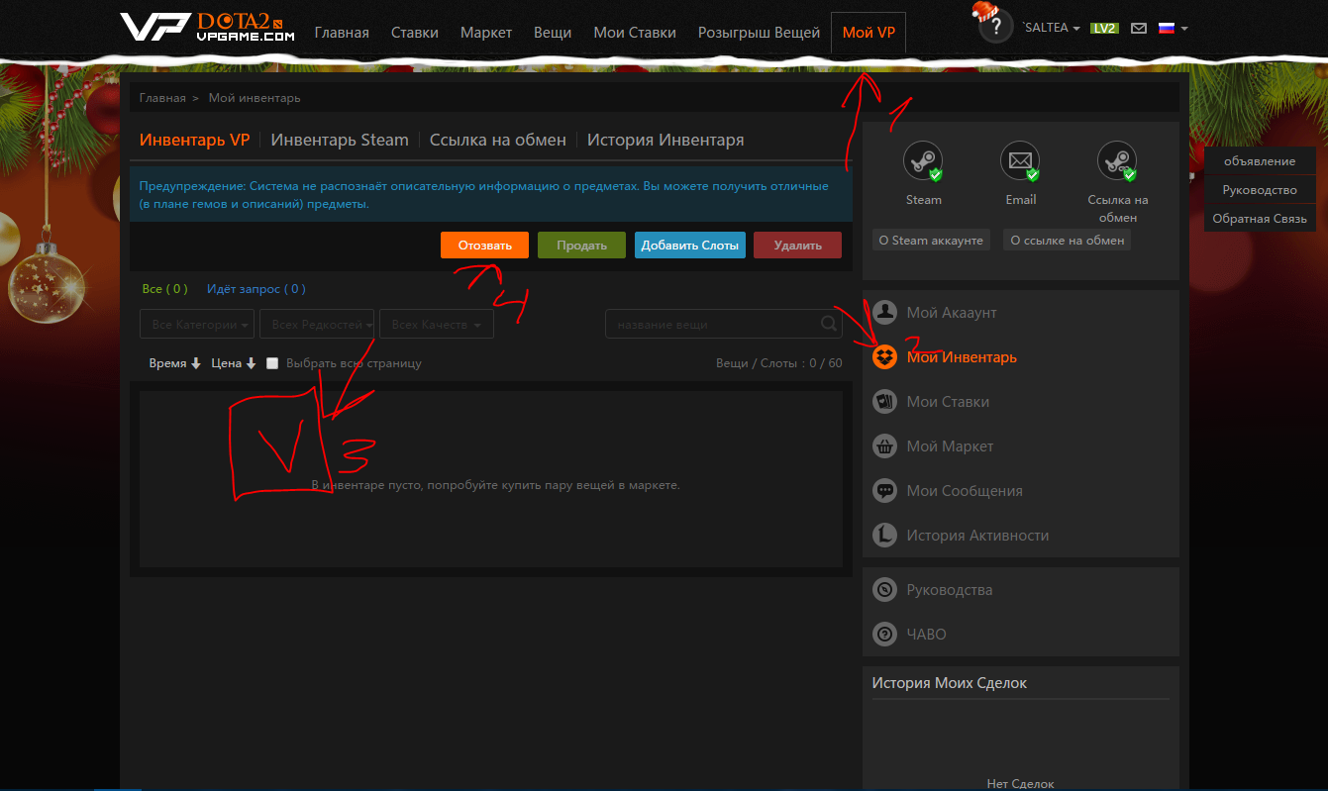The height and width of the screenshot is (791, 1328).
Task: Click the ЧАВО question icon
Action: [x=884, y=635]
